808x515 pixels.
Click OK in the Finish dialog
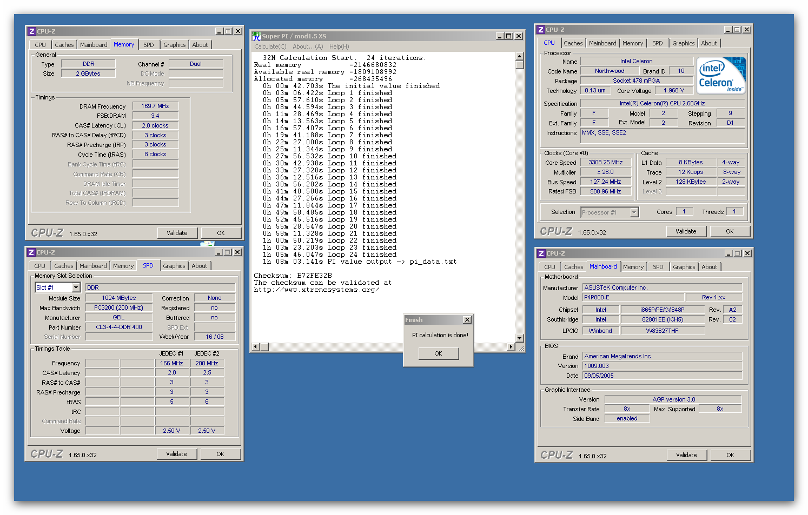tap(438, 353)
